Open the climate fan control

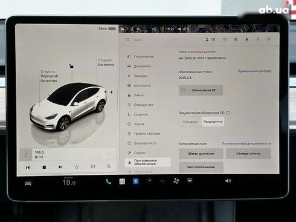[x=176, y=181]
